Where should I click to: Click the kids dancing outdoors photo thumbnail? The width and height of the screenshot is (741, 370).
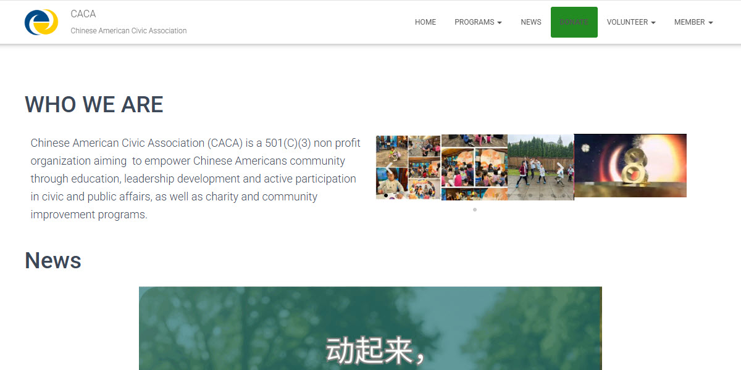click(x=540, y=165)
